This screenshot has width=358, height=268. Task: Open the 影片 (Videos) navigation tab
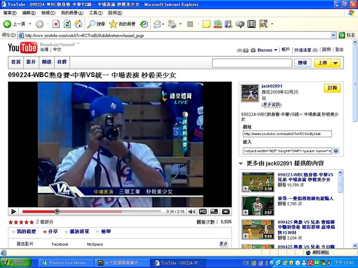coord(31,62)
